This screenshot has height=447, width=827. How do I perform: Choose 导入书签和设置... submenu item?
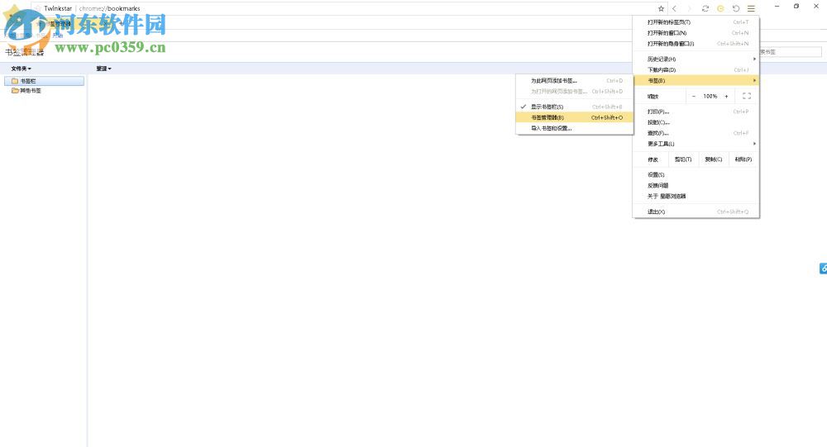tap(575, 128)
